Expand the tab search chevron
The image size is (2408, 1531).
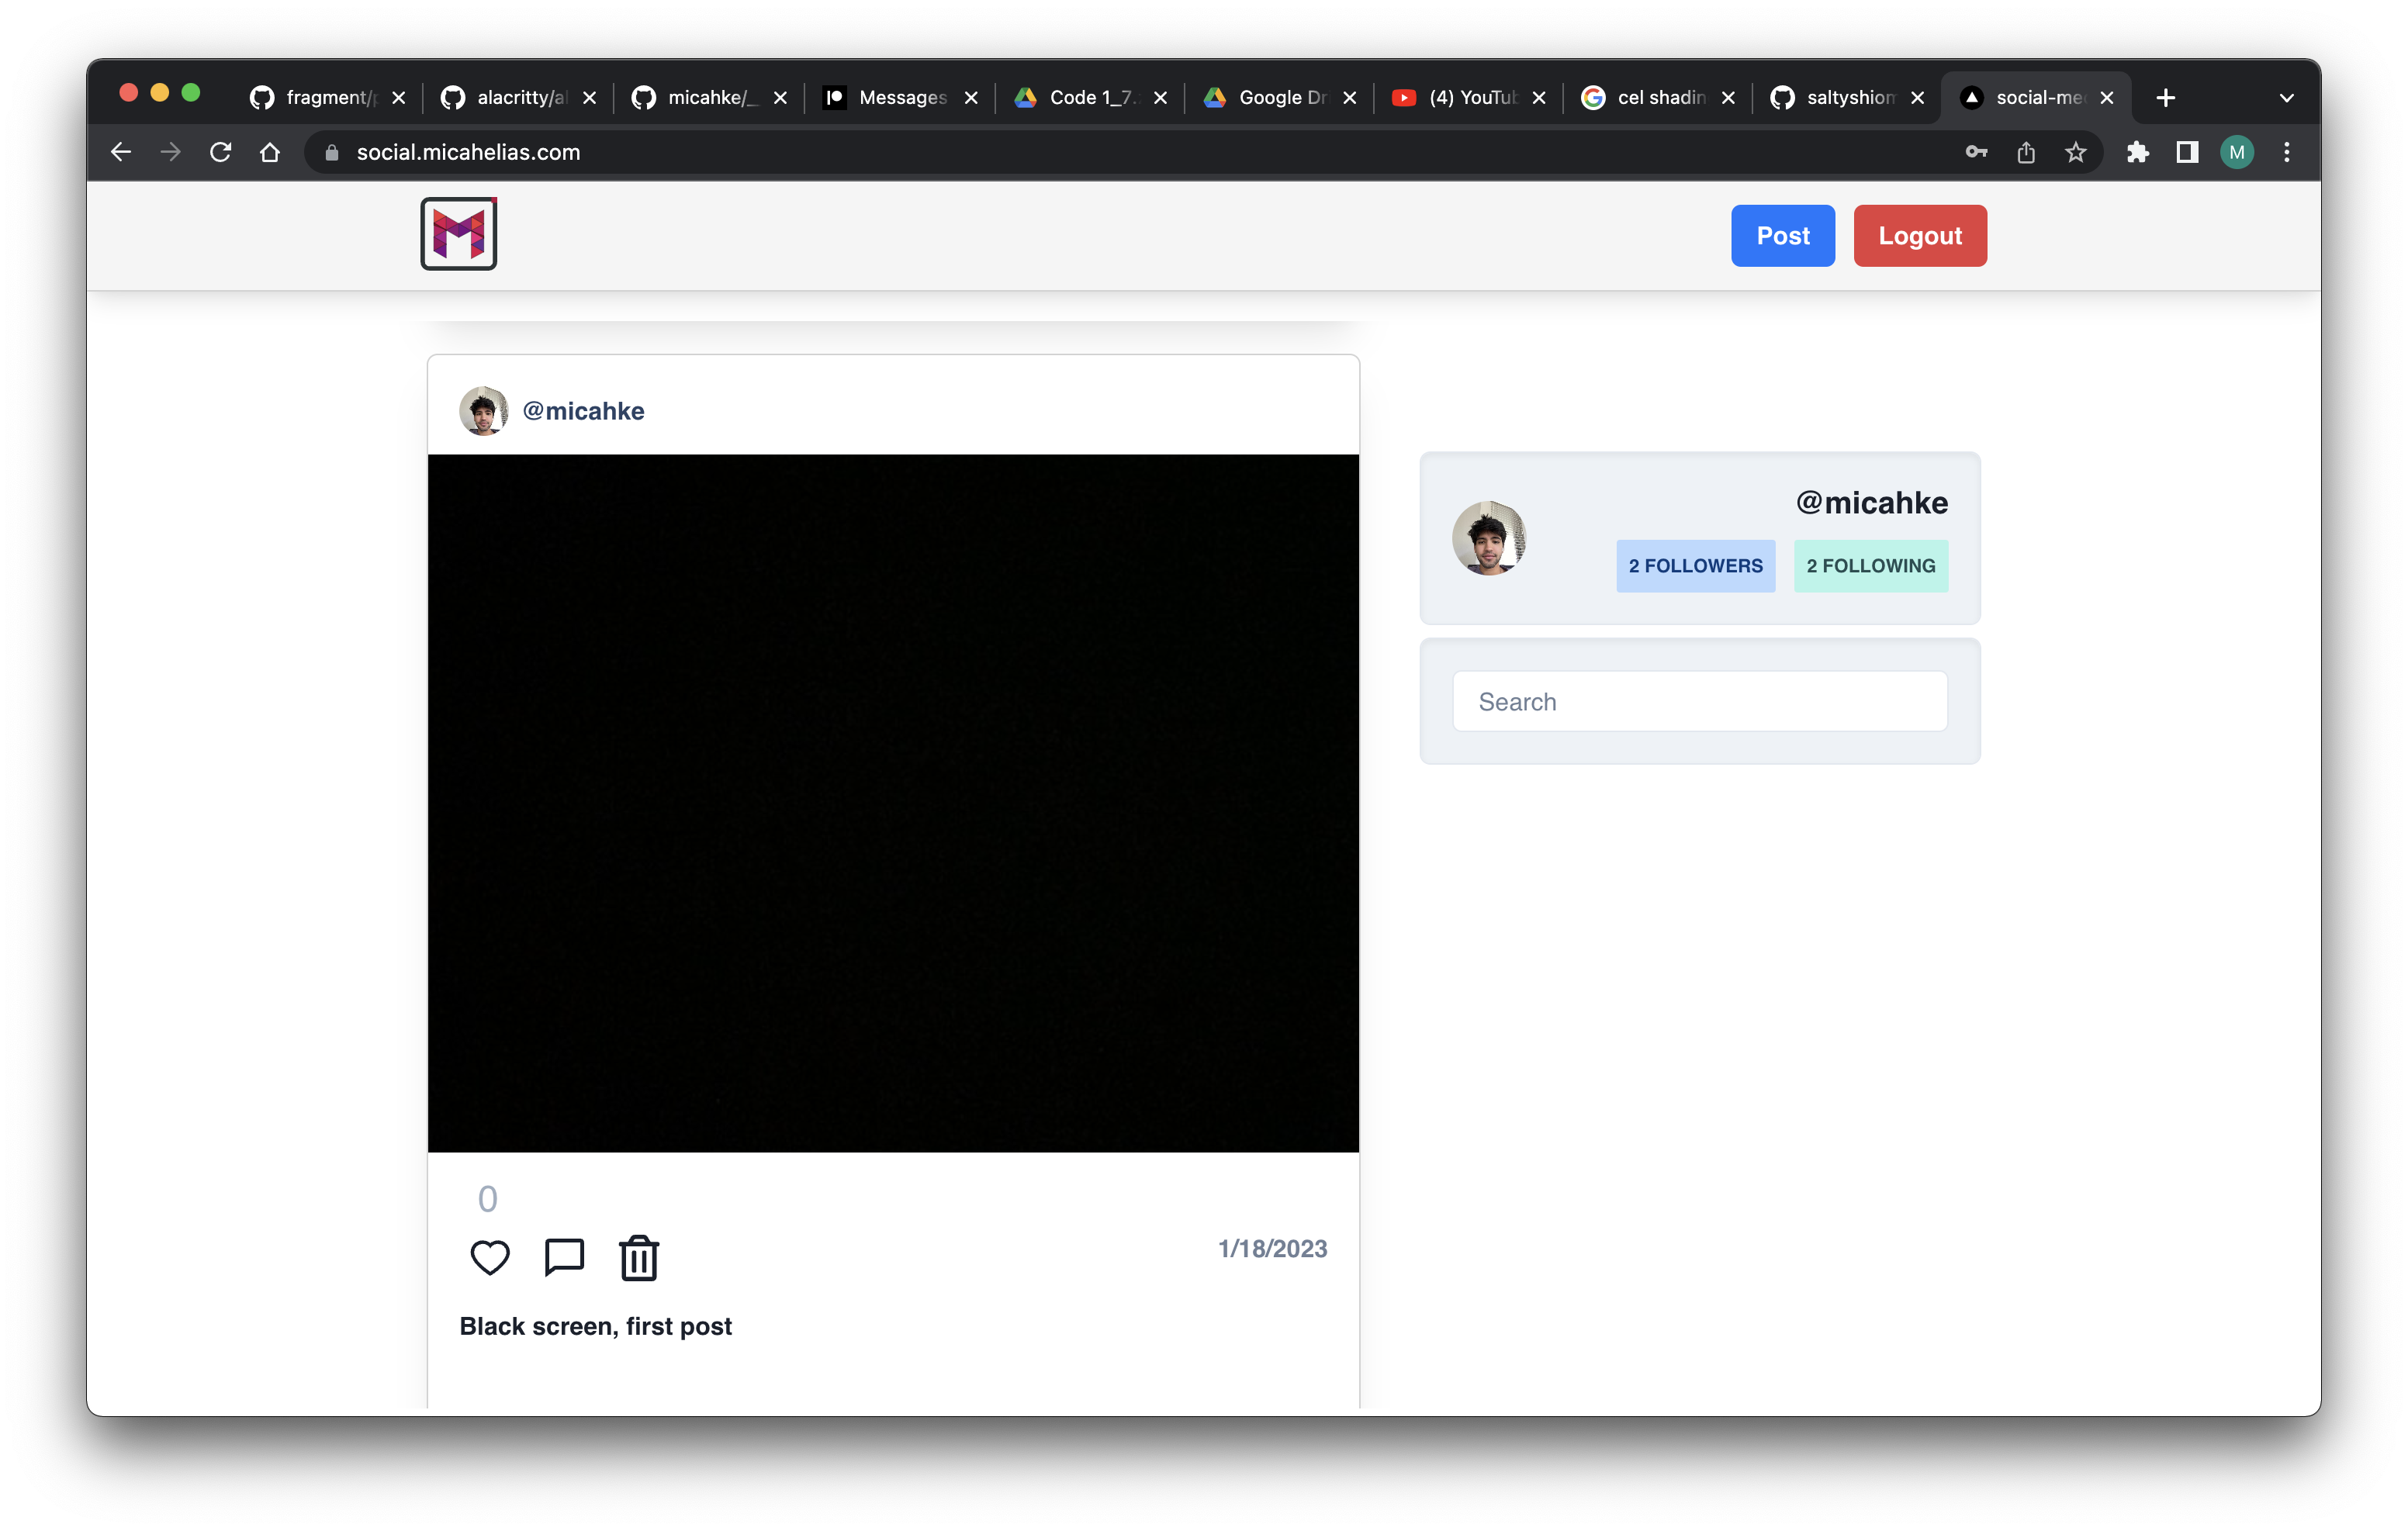pos(2286,98)
